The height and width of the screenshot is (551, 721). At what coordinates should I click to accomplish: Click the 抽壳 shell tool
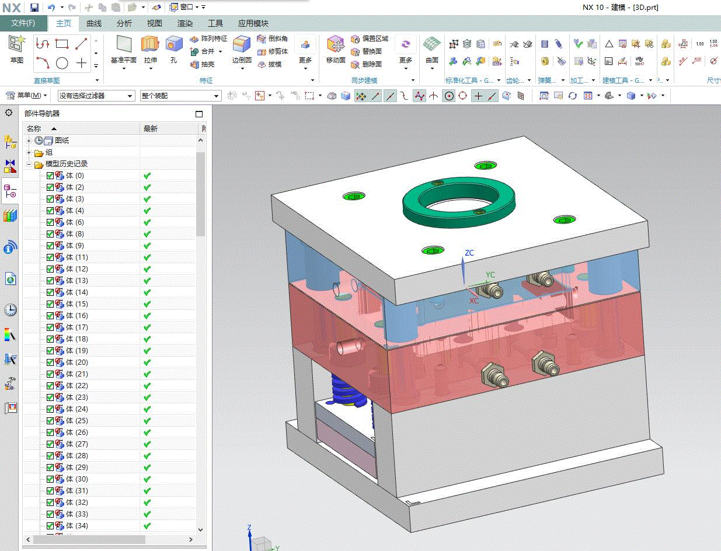203,64
